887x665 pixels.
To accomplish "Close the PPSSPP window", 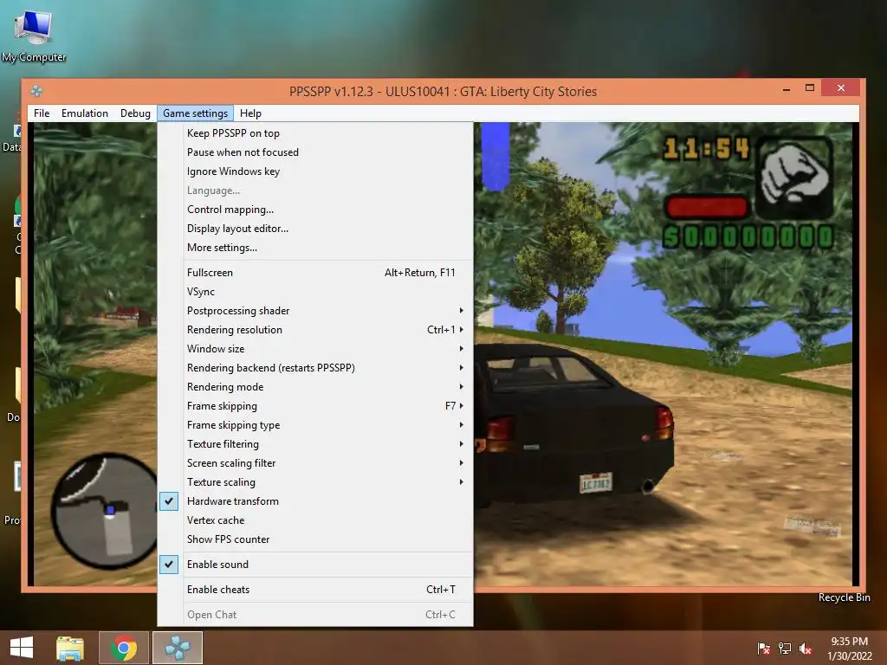I will point(840,87).
